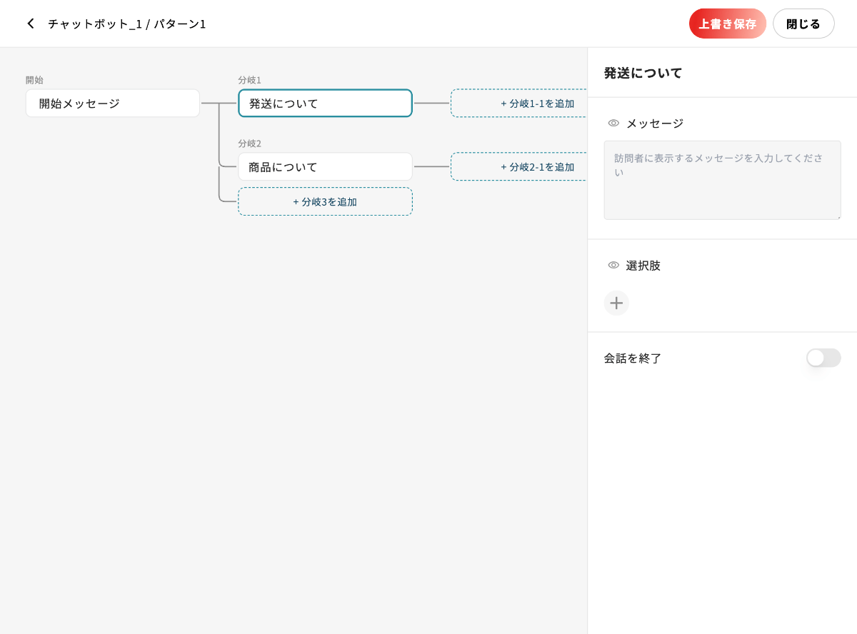Click the チャットボット_1 / パターン1 title text
Viewport: 857px width, 634px height.
click(127, 24)
